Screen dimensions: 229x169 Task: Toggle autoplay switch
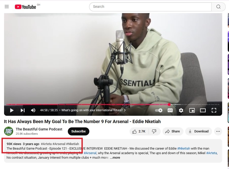tap(159, 110)
